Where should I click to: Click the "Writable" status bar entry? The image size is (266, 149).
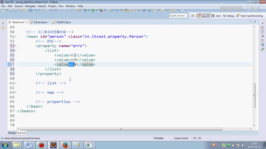158,138
